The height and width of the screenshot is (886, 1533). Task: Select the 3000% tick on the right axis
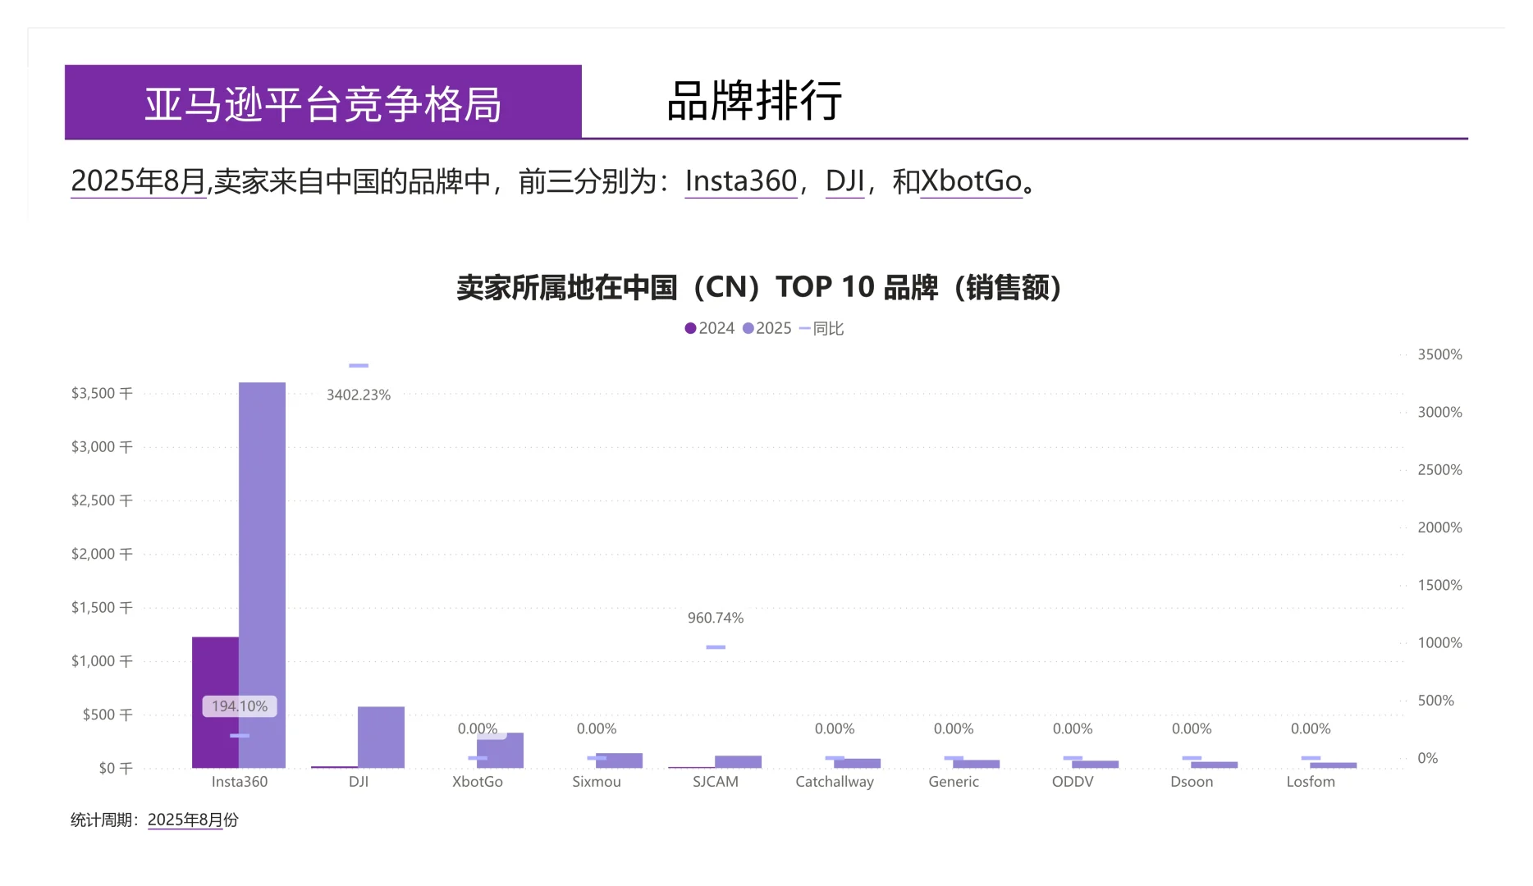pos(1440,412)
